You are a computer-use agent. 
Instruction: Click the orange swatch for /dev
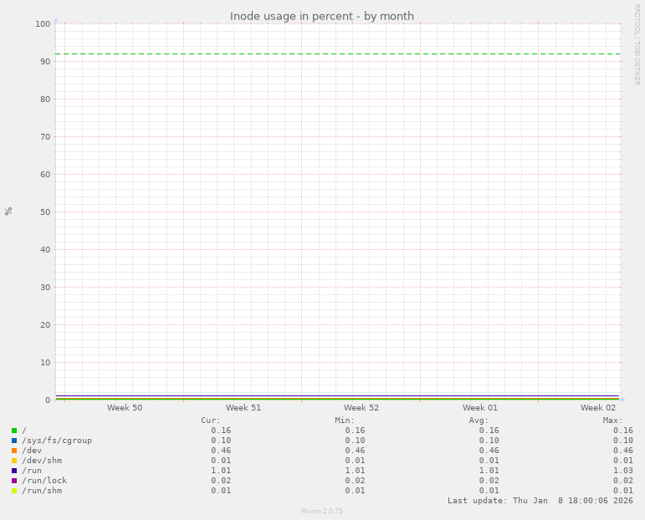(14, 451)
